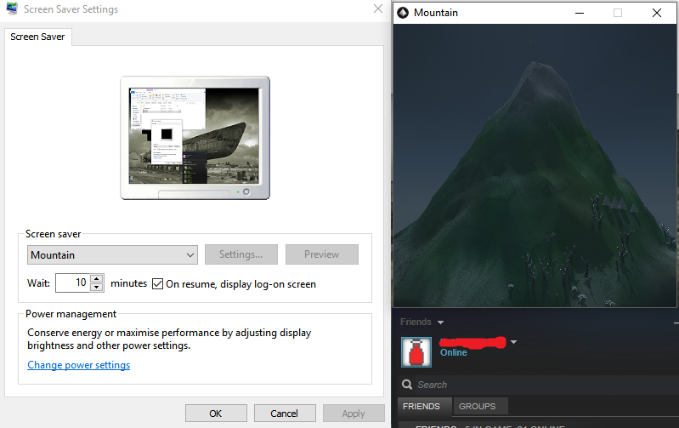Image resolution: width=679 pixels, height=428 pixels.
Task: Click the friends Search field
Action: (x=537, y=385)
